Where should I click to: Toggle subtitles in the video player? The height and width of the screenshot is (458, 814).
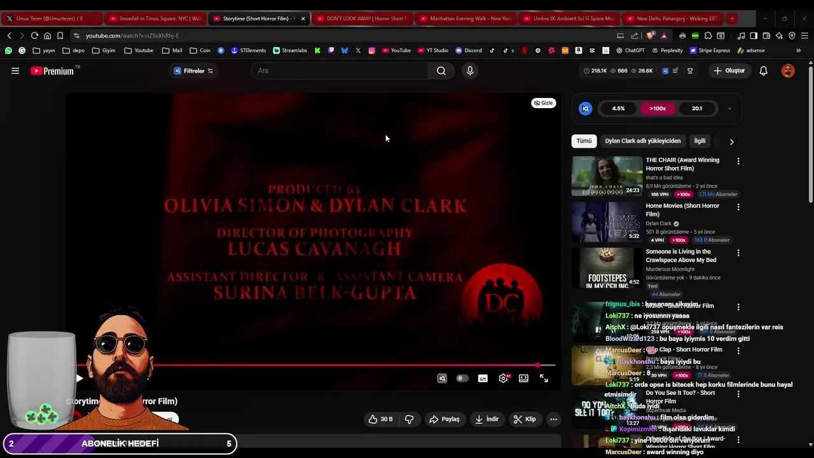pyautogui.click(x=483, y=378)
